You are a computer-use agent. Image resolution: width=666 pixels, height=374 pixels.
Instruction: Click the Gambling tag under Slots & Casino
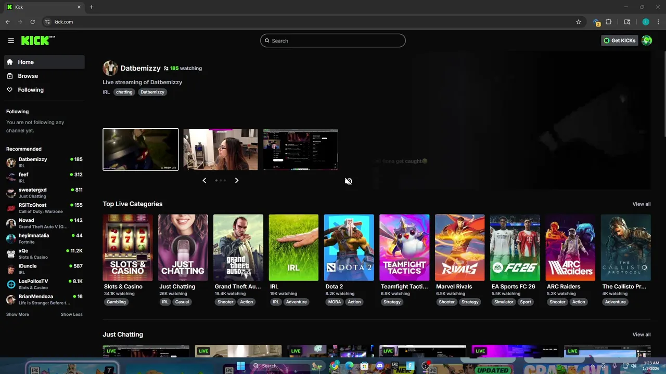pyautogui.click(x=116, y=302)
